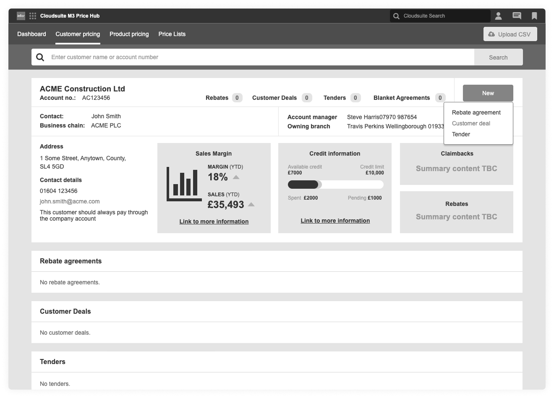Click the customer Search button
This screenshot has width=554, height=398.
pos(498,57)
